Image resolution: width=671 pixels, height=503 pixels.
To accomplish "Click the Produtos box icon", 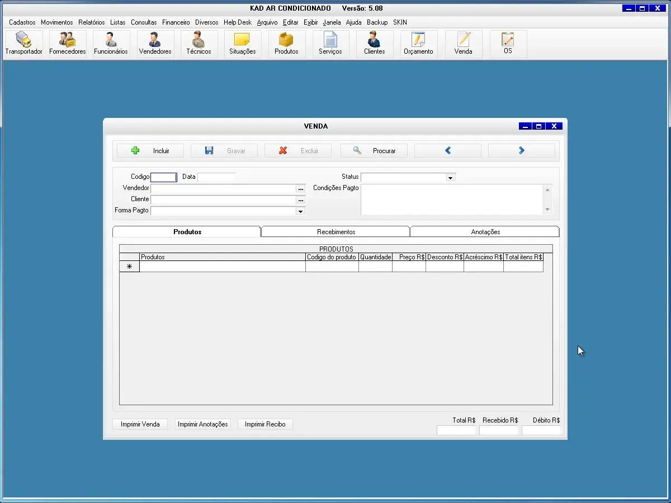I will point(286,44).
